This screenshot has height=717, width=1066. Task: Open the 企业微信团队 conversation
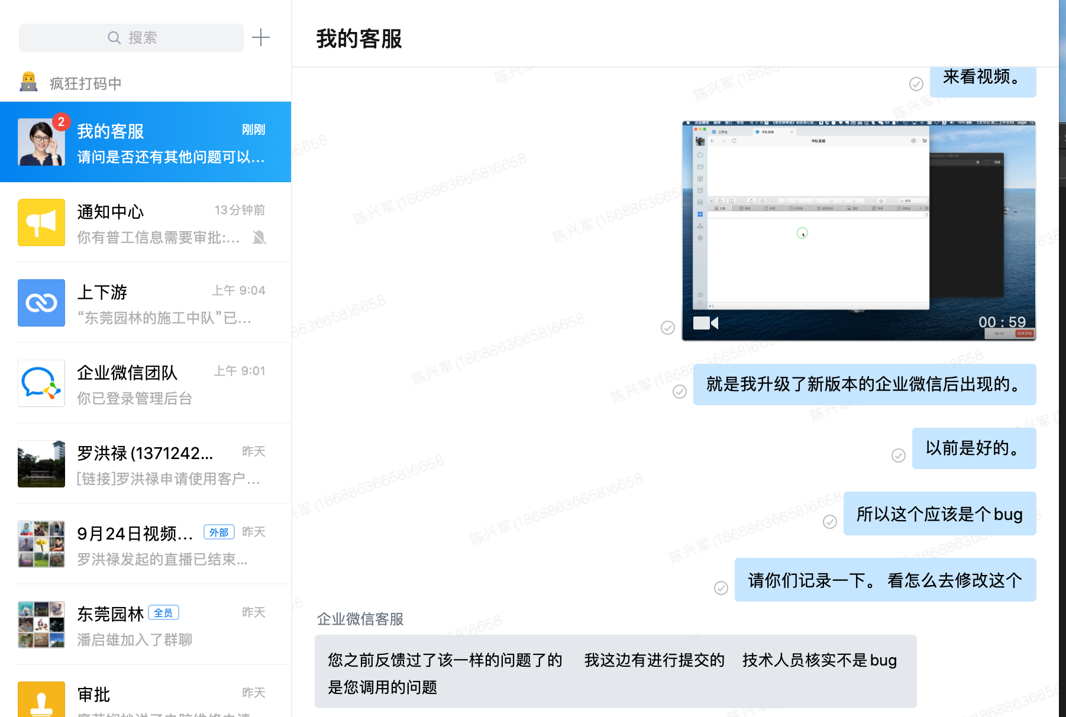[146, 383]
